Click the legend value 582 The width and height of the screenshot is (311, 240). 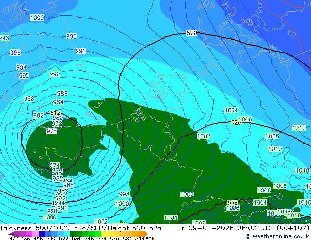click(127, 238)
